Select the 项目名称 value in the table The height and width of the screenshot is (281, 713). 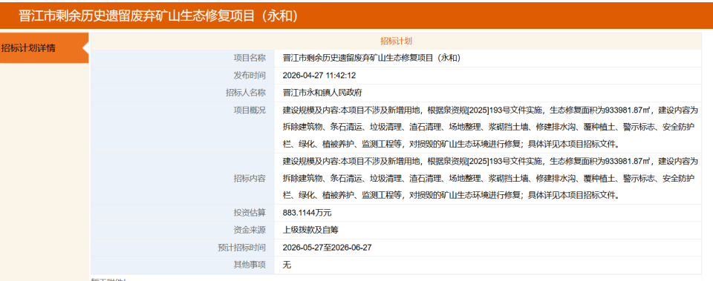pos(372,58)
